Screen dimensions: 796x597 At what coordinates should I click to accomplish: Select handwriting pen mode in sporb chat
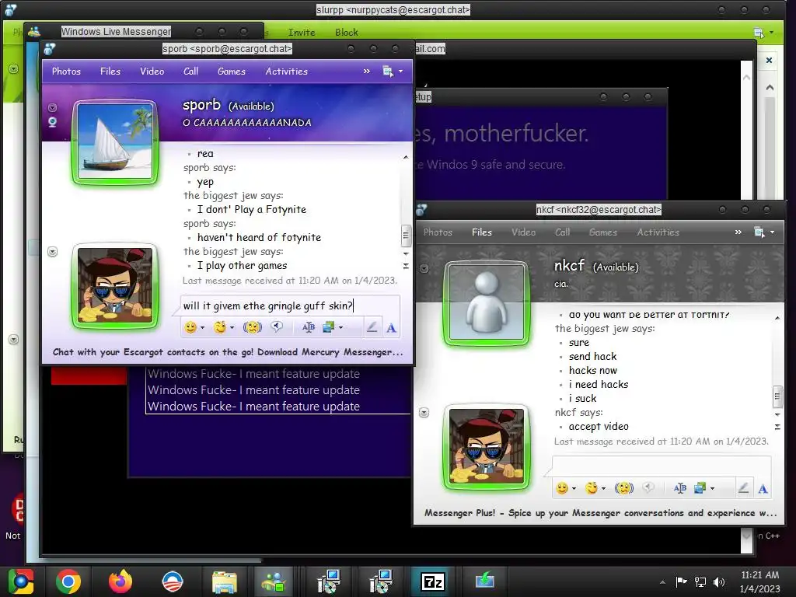pyautogui.click(x=372, y=327)
